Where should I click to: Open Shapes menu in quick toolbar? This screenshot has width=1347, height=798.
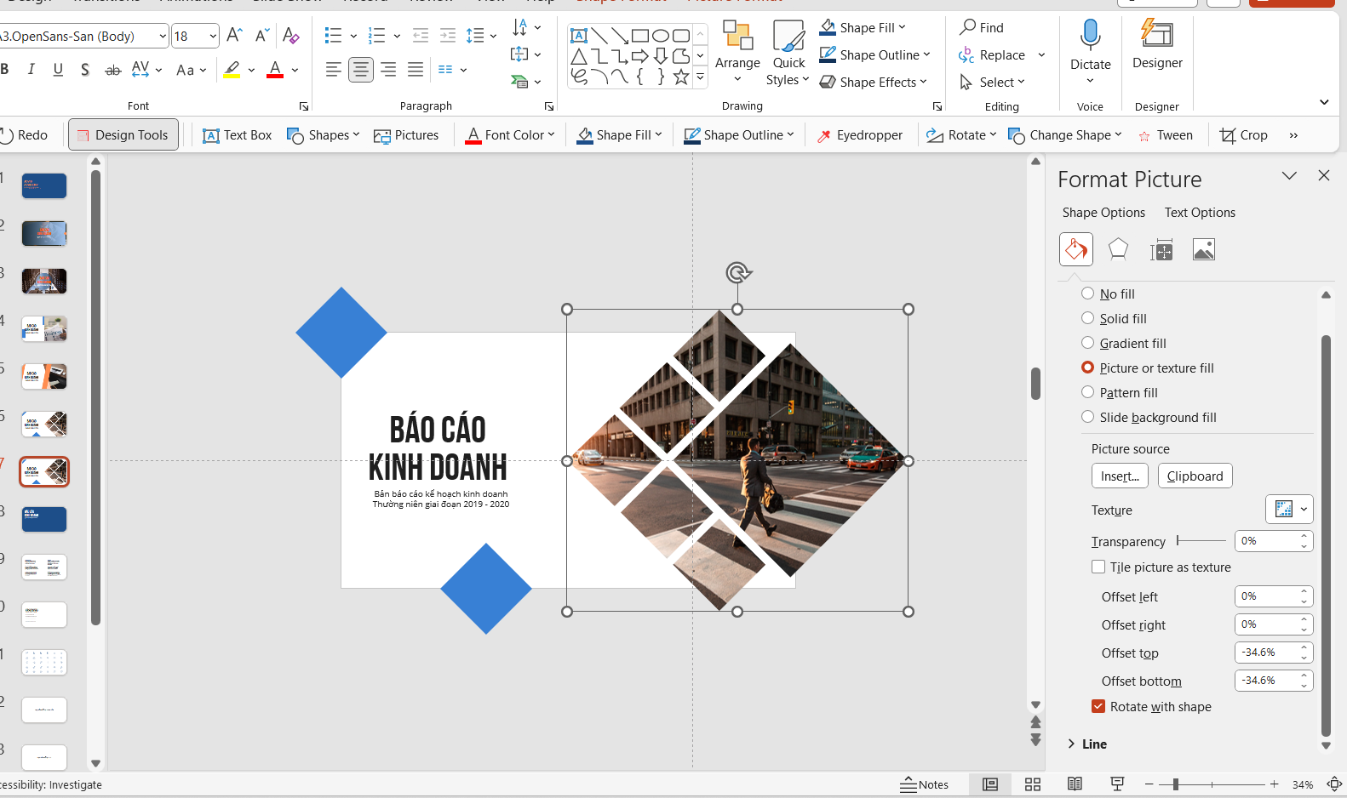click(x=324, y=135)
